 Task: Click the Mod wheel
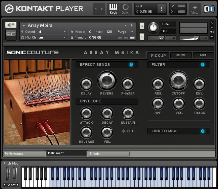pyautogui.click(x=15, y=174)
